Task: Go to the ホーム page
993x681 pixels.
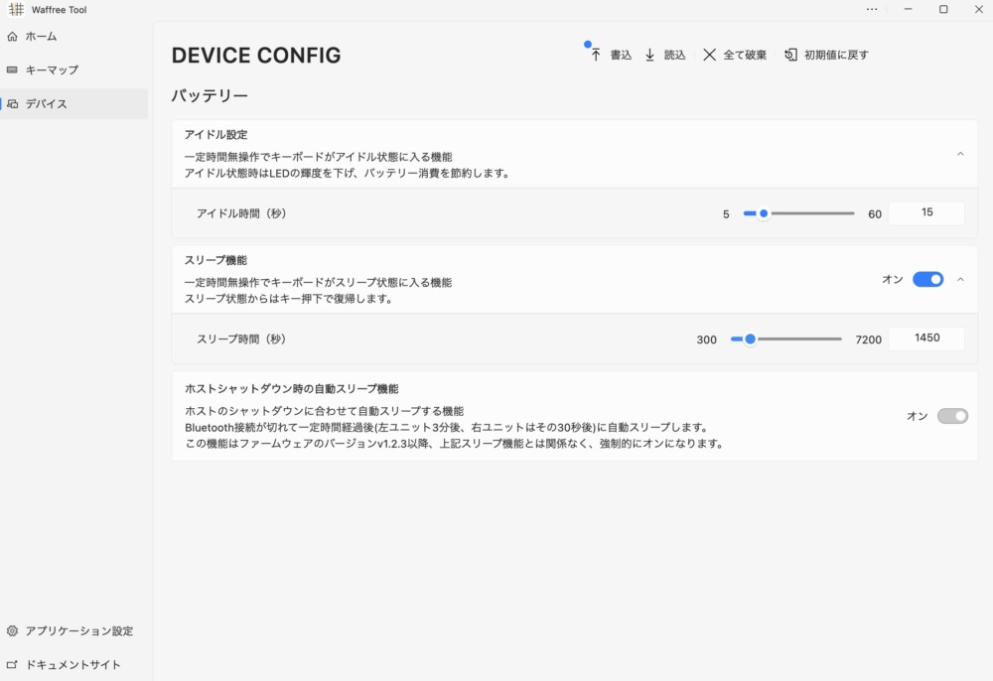Action: 41,37
